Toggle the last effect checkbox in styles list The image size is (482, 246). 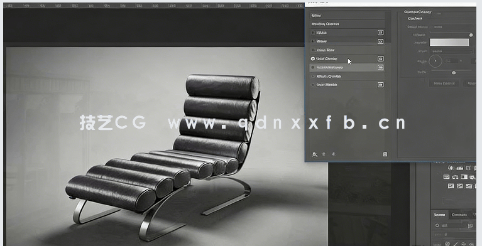click(313, 85)
